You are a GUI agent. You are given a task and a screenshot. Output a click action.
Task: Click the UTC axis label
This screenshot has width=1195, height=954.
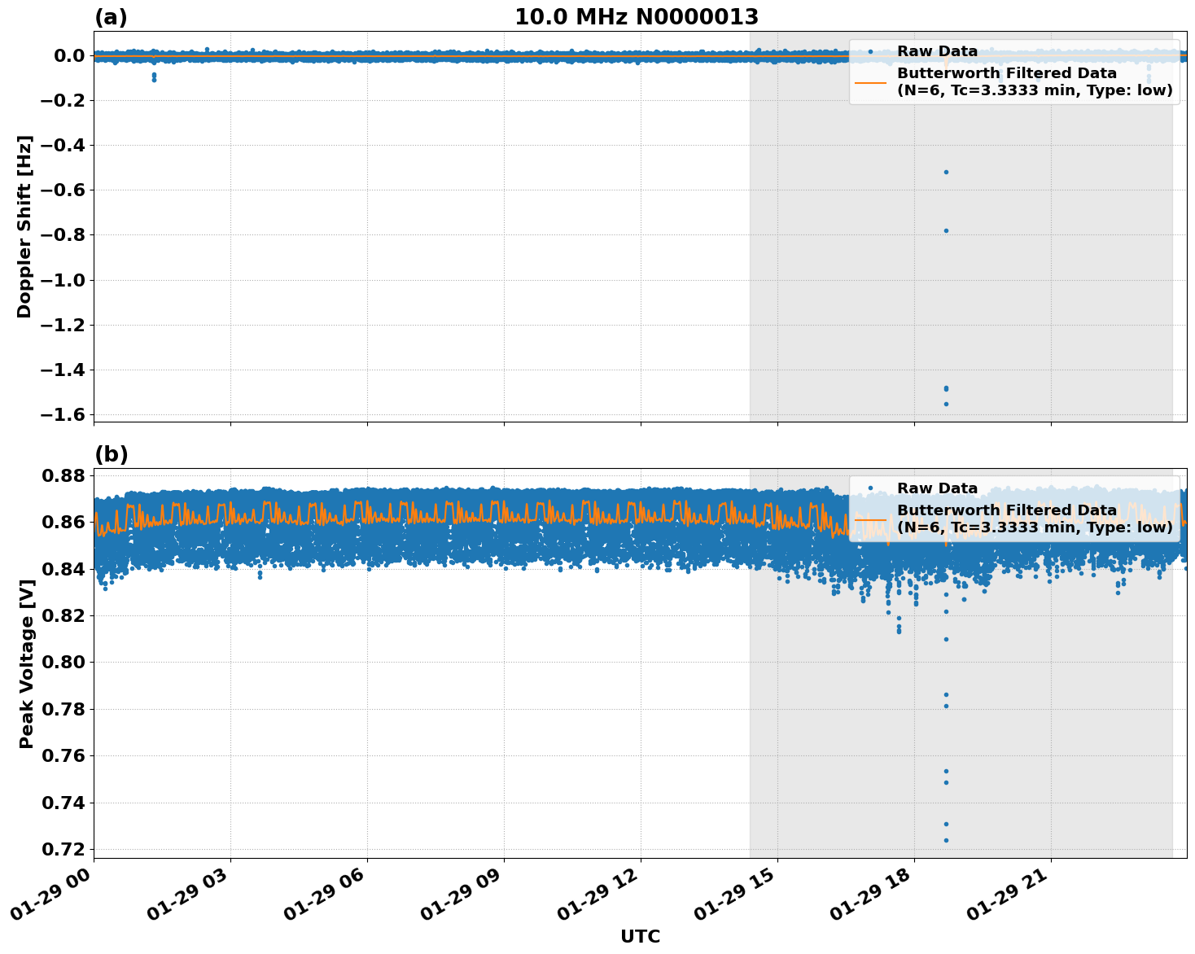point(640,936)
